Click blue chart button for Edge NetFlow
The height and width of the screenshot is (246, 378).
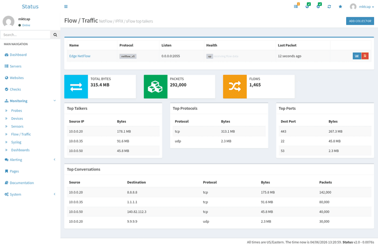[357, 56]
